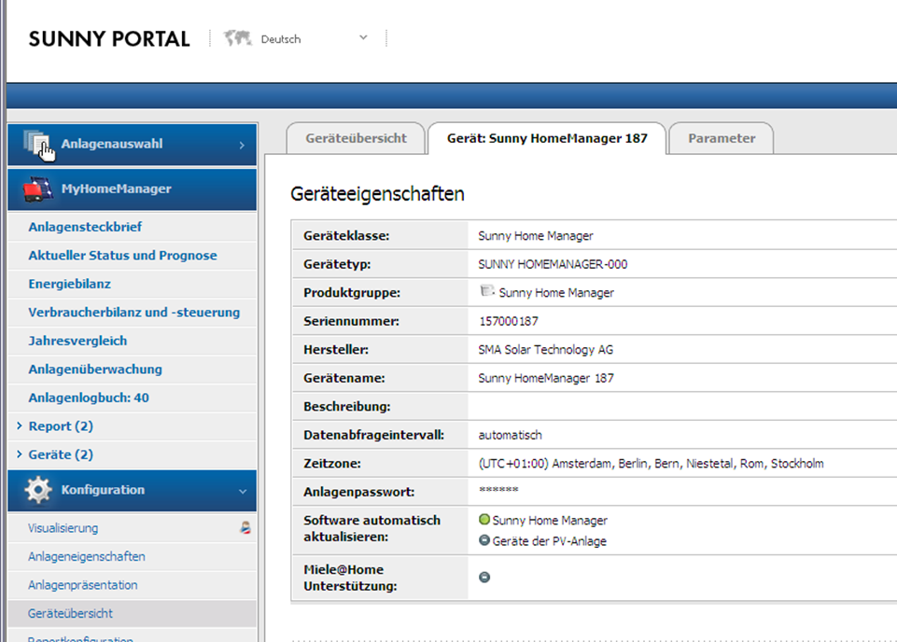Click the Seriennummer label
The image size is (897, 642).
[351, 321]
